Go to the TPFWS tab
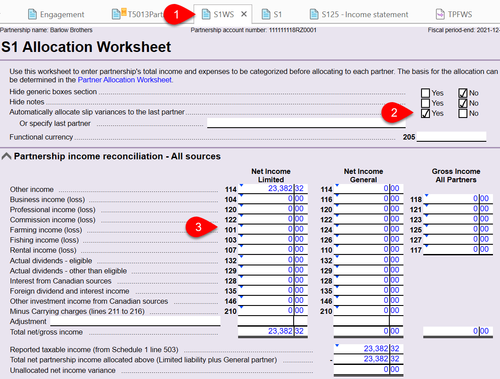 click(x=454, y=15)
